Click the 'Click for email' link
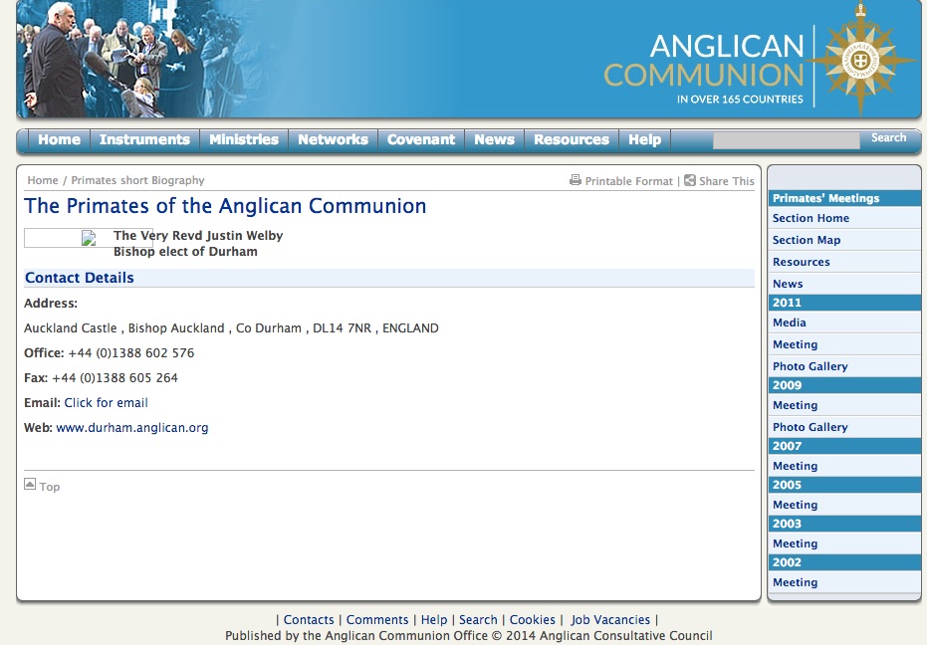 pos(106,402)
